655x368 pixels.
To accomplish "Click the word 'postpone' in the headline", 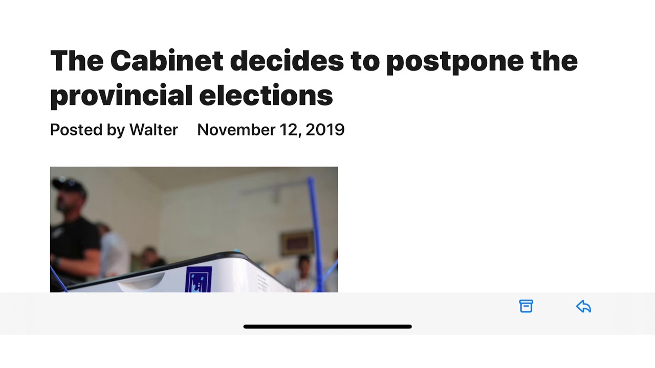I will (455, 61).
